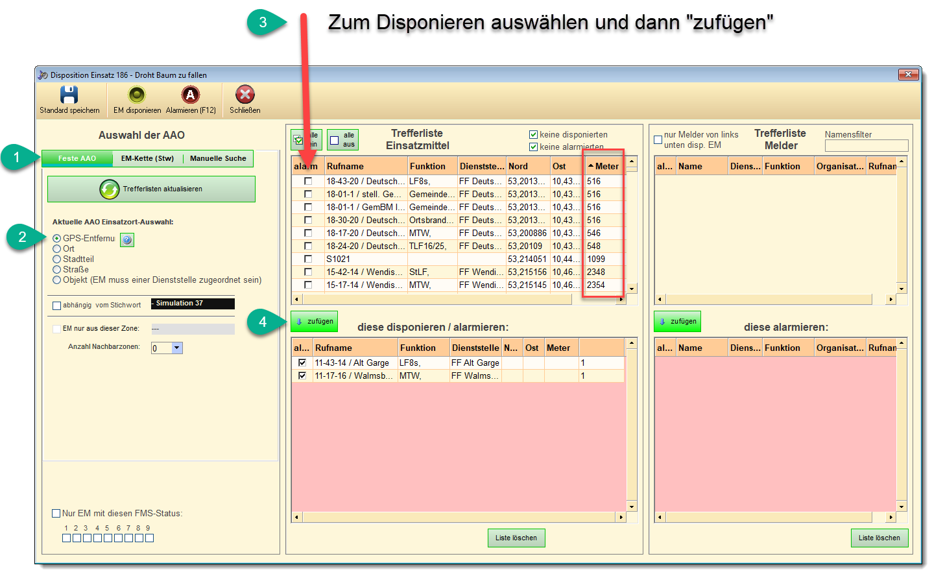This screenshot has width=932, height=574.
Task: Click the Standard speichern disk icon
Action: [x=69, y=95]
